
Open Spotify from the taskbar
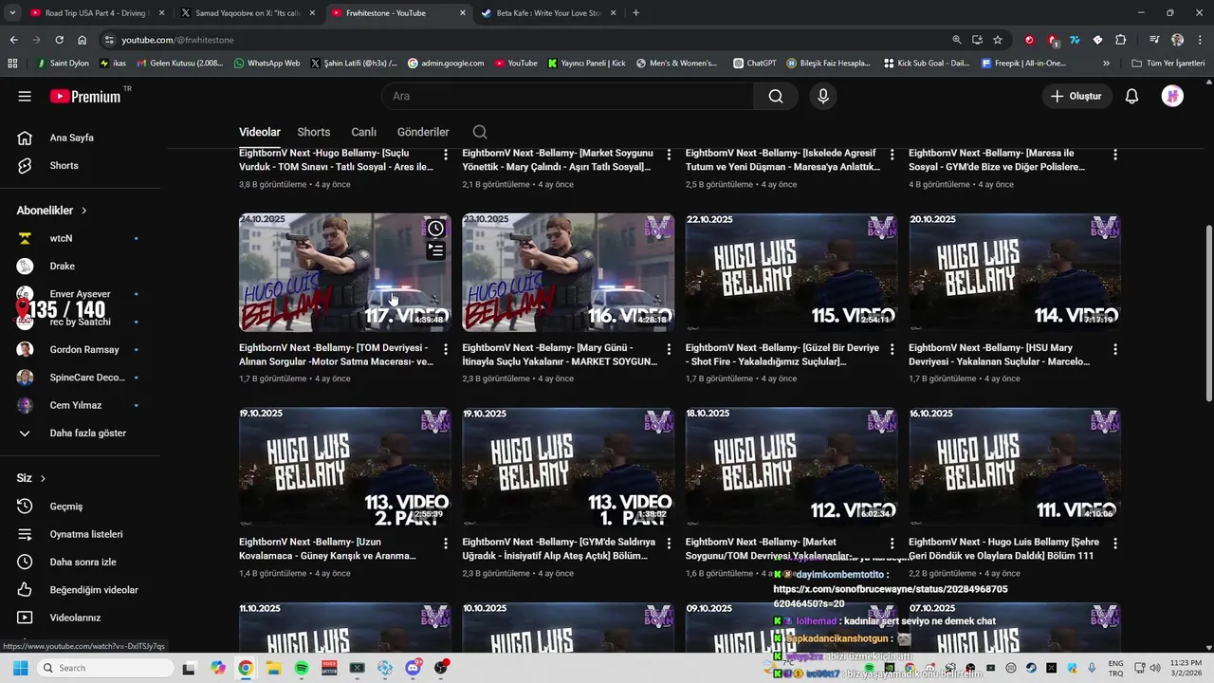coord(302,668)
